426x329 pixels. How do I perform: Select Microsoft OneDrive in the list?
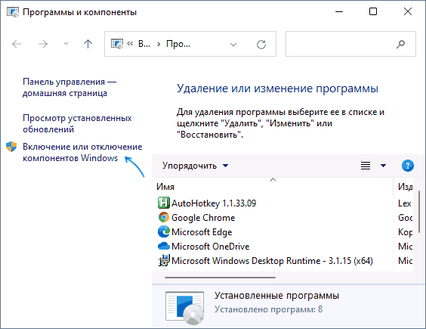[210, 247]
